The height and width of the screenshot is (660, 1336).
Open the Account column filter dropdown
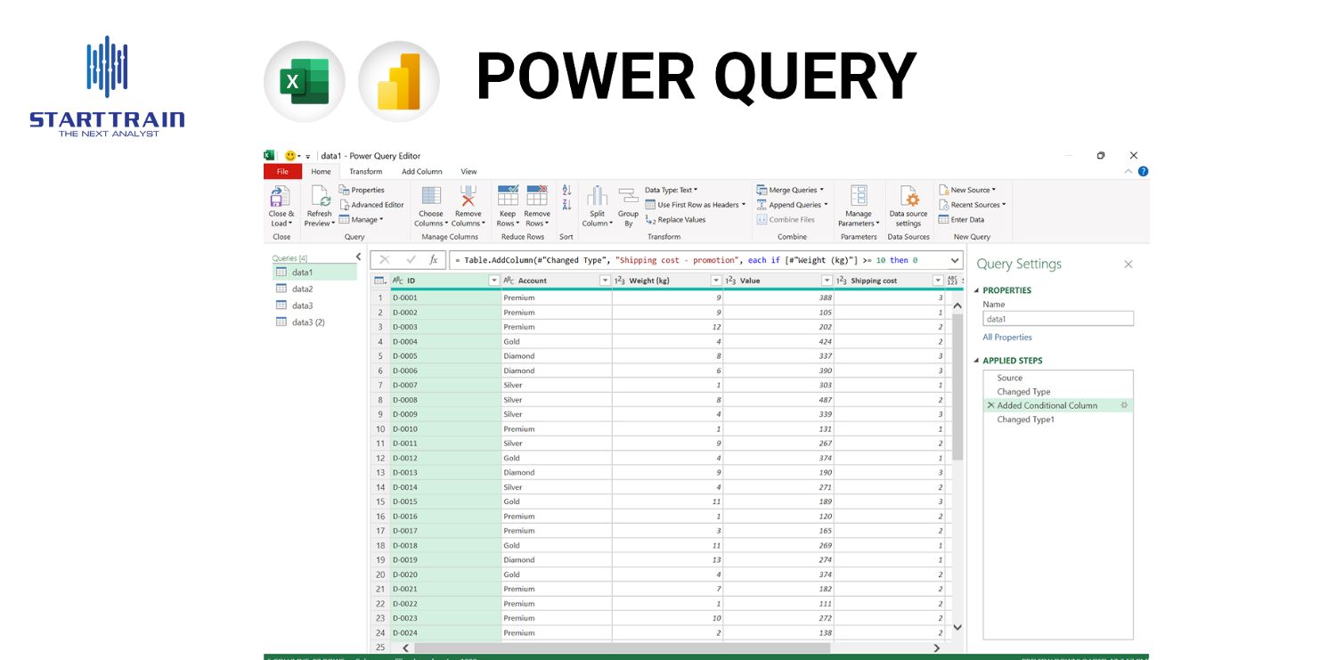coord(603,280)
